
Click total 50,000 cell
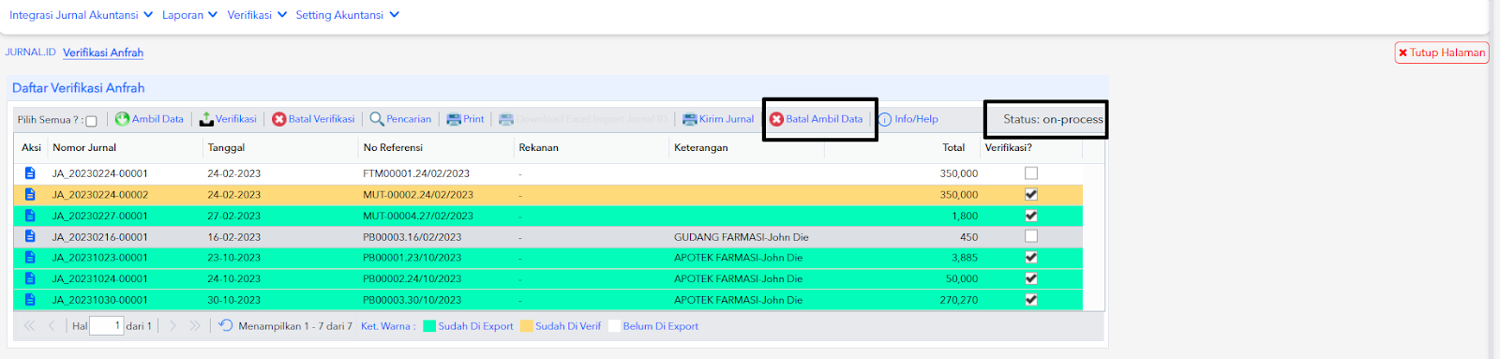tap(962, 278)
